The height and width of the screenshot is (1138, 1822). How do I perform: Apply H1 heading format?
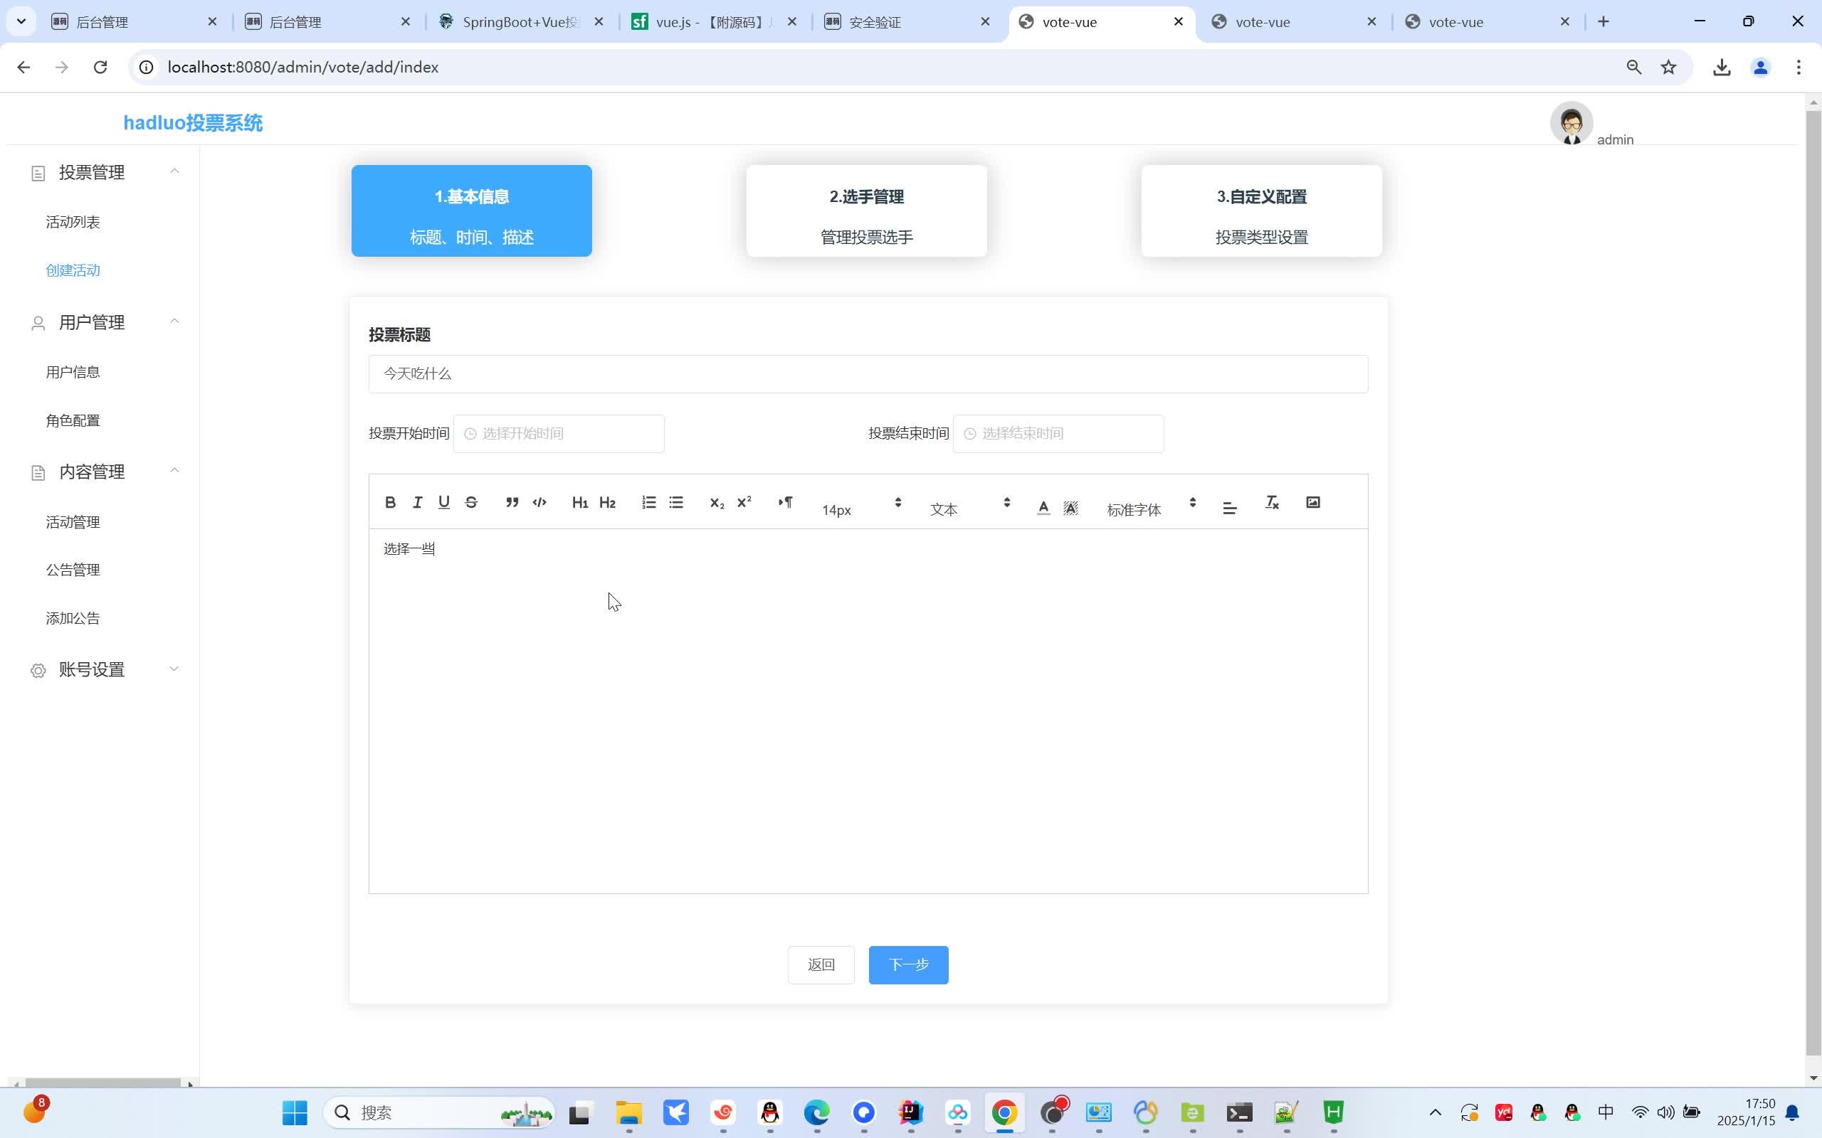[x=580, y=502]
